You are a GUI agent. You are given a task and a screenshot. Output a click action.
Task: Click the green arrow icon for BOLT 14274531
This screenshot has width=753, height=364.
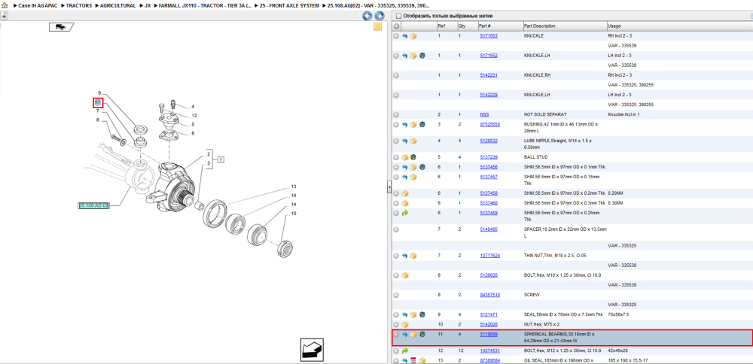coord(405,350)
